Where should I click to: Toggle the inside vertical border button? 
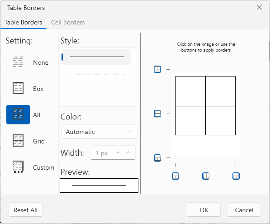206,176
